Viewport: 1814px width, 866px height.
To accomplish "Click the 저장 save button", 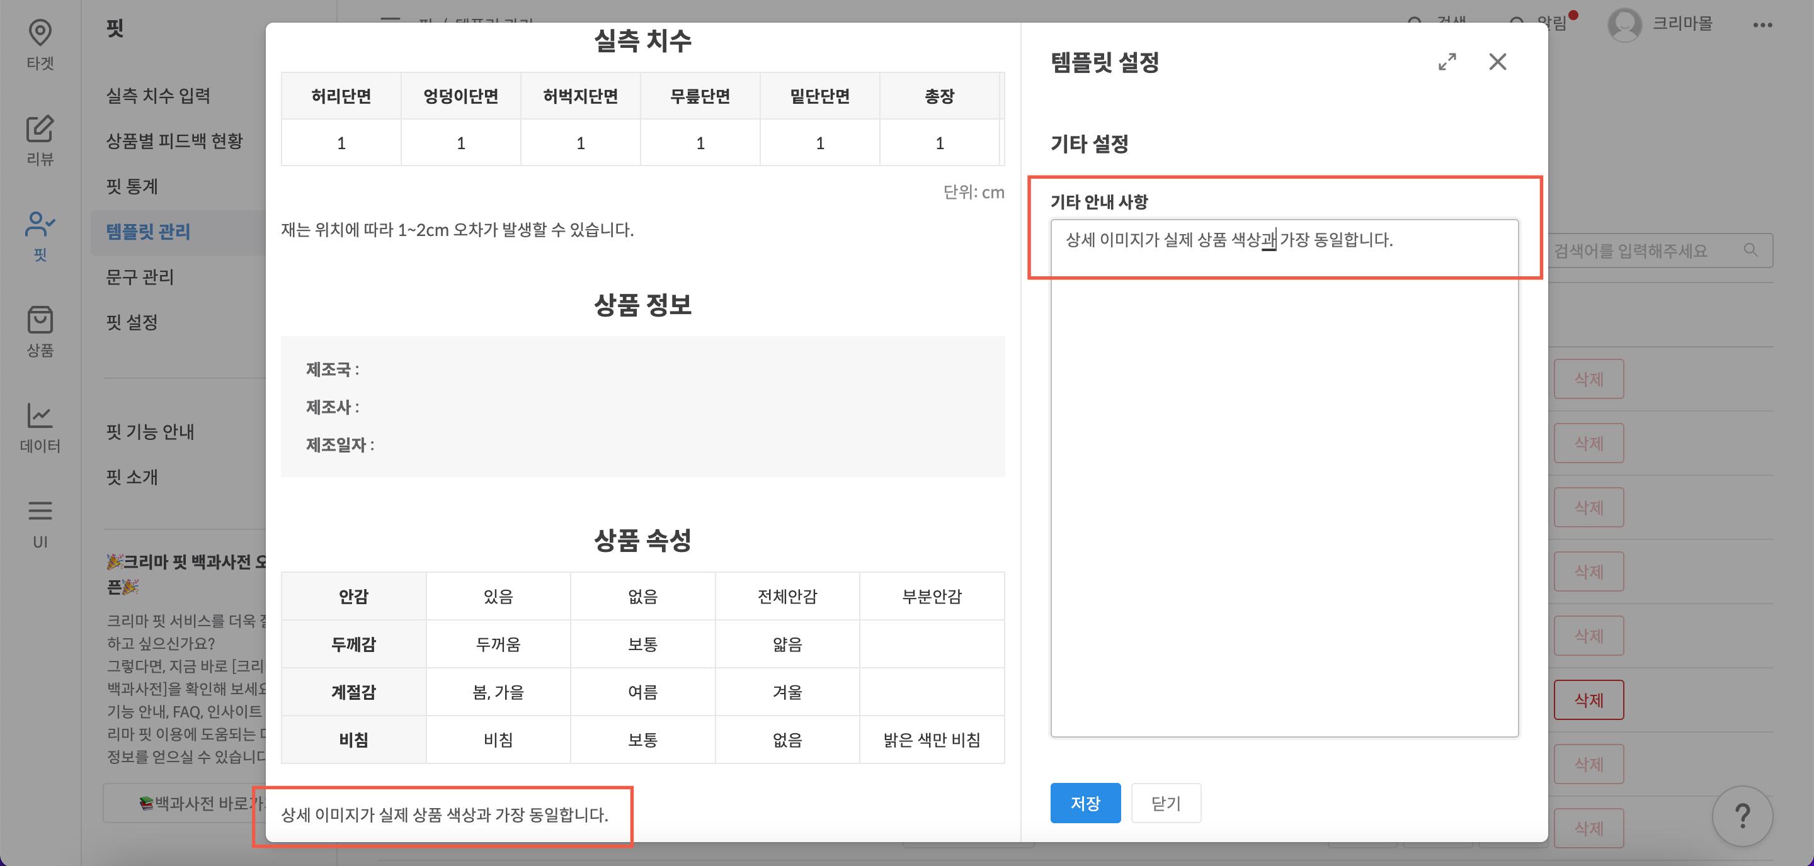I will point(1085,802).
